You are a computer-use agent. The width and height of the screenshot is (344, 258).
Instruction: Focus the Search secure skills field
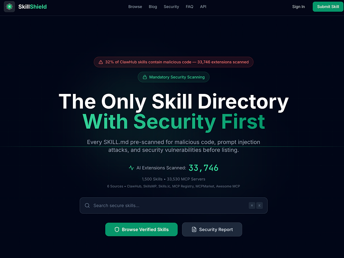point(173,206)
